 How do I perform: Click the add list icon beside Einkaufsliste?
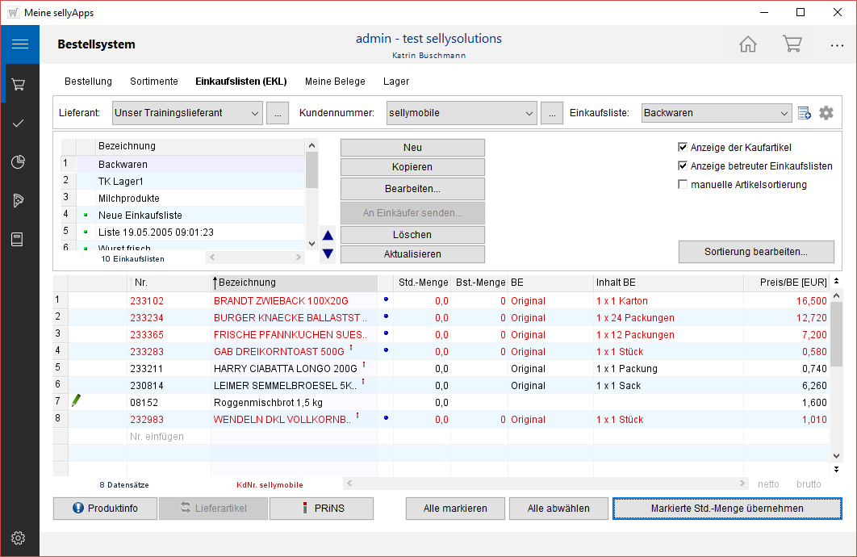(804, 113)
